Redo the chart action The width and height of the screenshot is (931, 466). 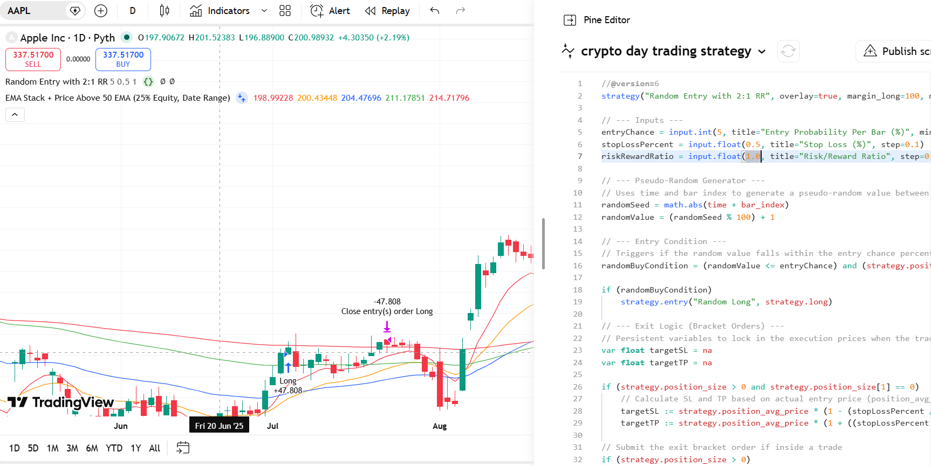point(460,11)
